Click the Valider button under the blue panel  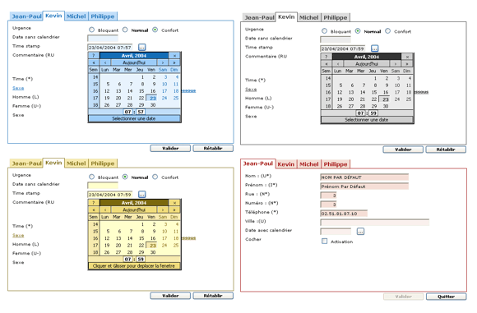point(170,149)
